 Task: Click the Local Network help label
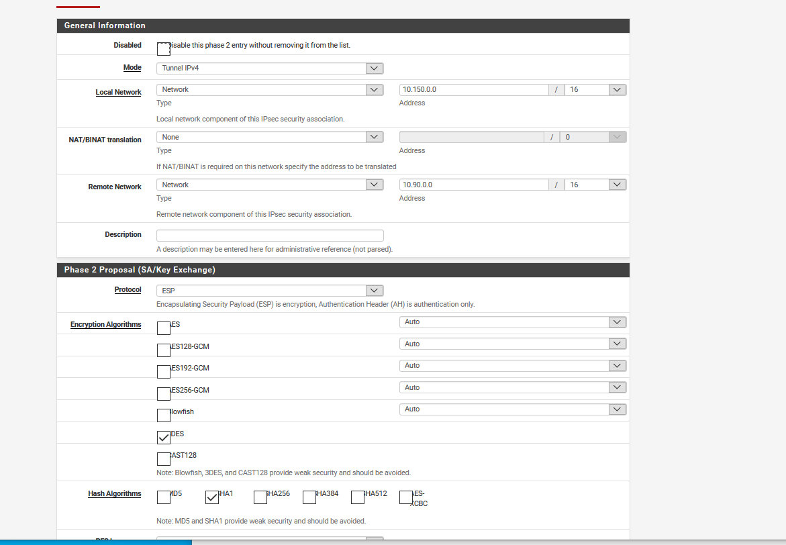pos(118,92)
